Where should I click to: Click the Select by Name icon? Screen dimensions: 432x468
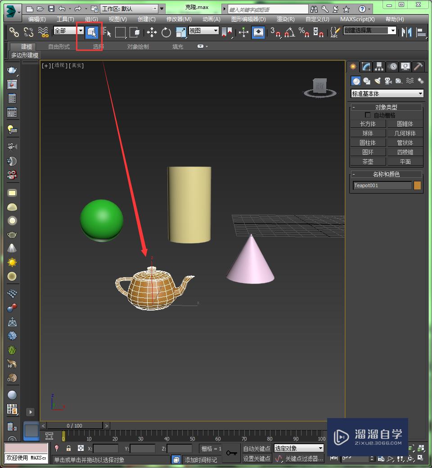[x=106, y=32]
